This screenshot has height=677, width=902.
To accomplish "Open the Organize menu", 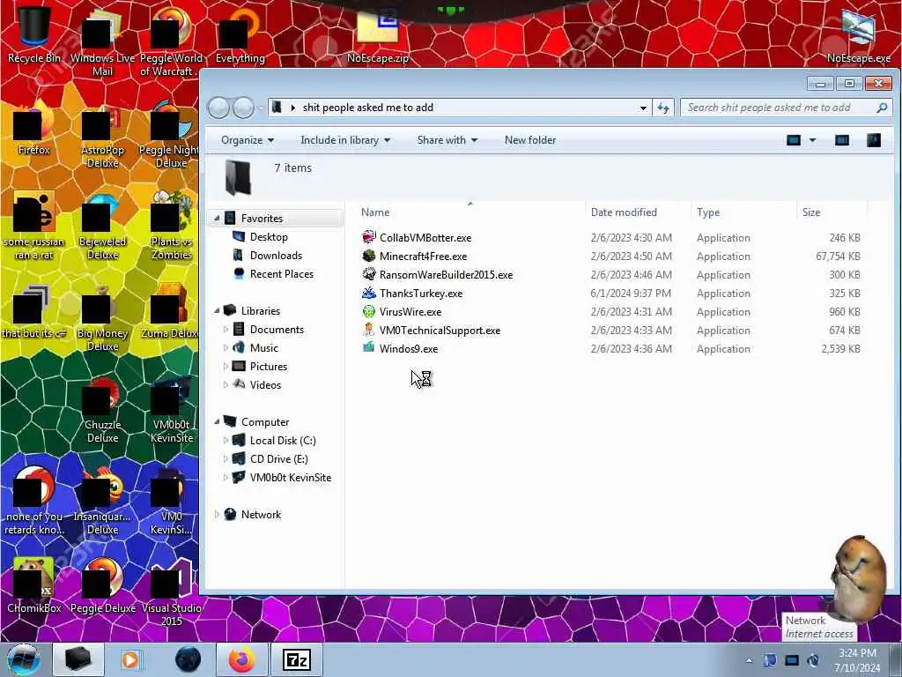I will pos(248,140).
